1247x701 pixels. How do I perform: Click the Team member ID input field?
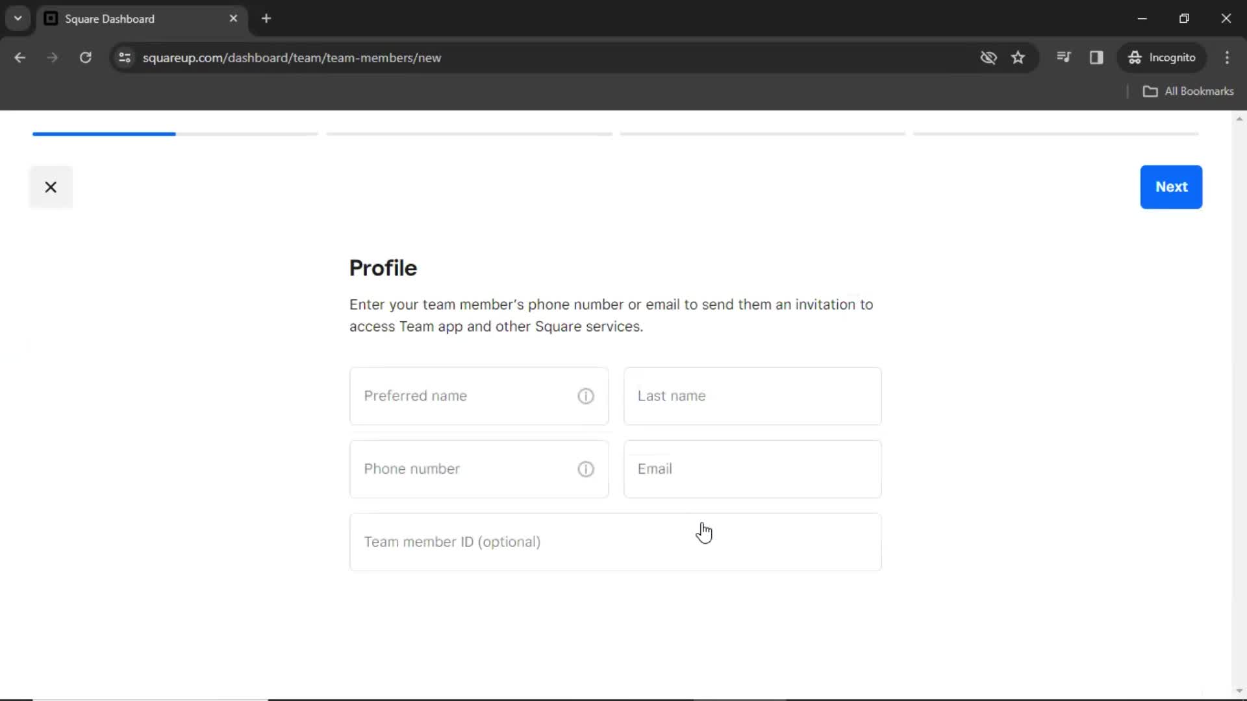click(615, 542)
